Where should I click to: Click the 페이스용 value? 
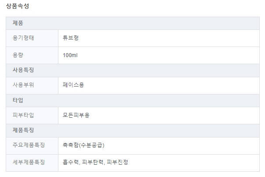coord(73,85)
